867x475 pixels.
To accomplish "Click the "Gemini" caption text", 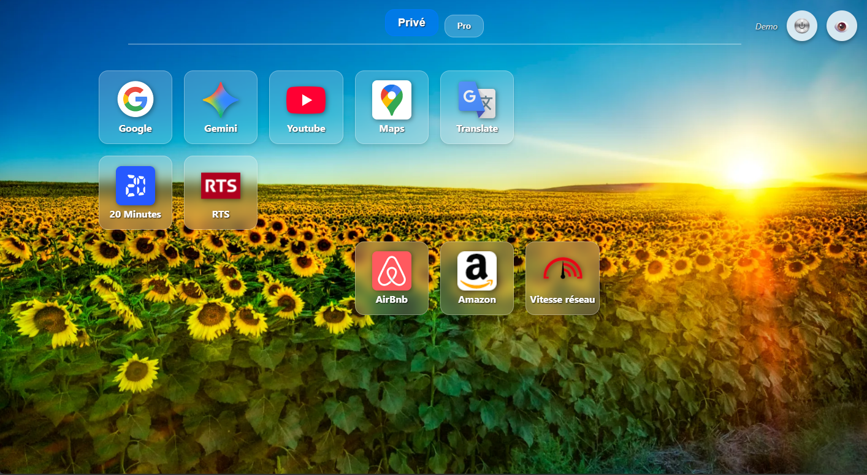I will tap(221, 129).
